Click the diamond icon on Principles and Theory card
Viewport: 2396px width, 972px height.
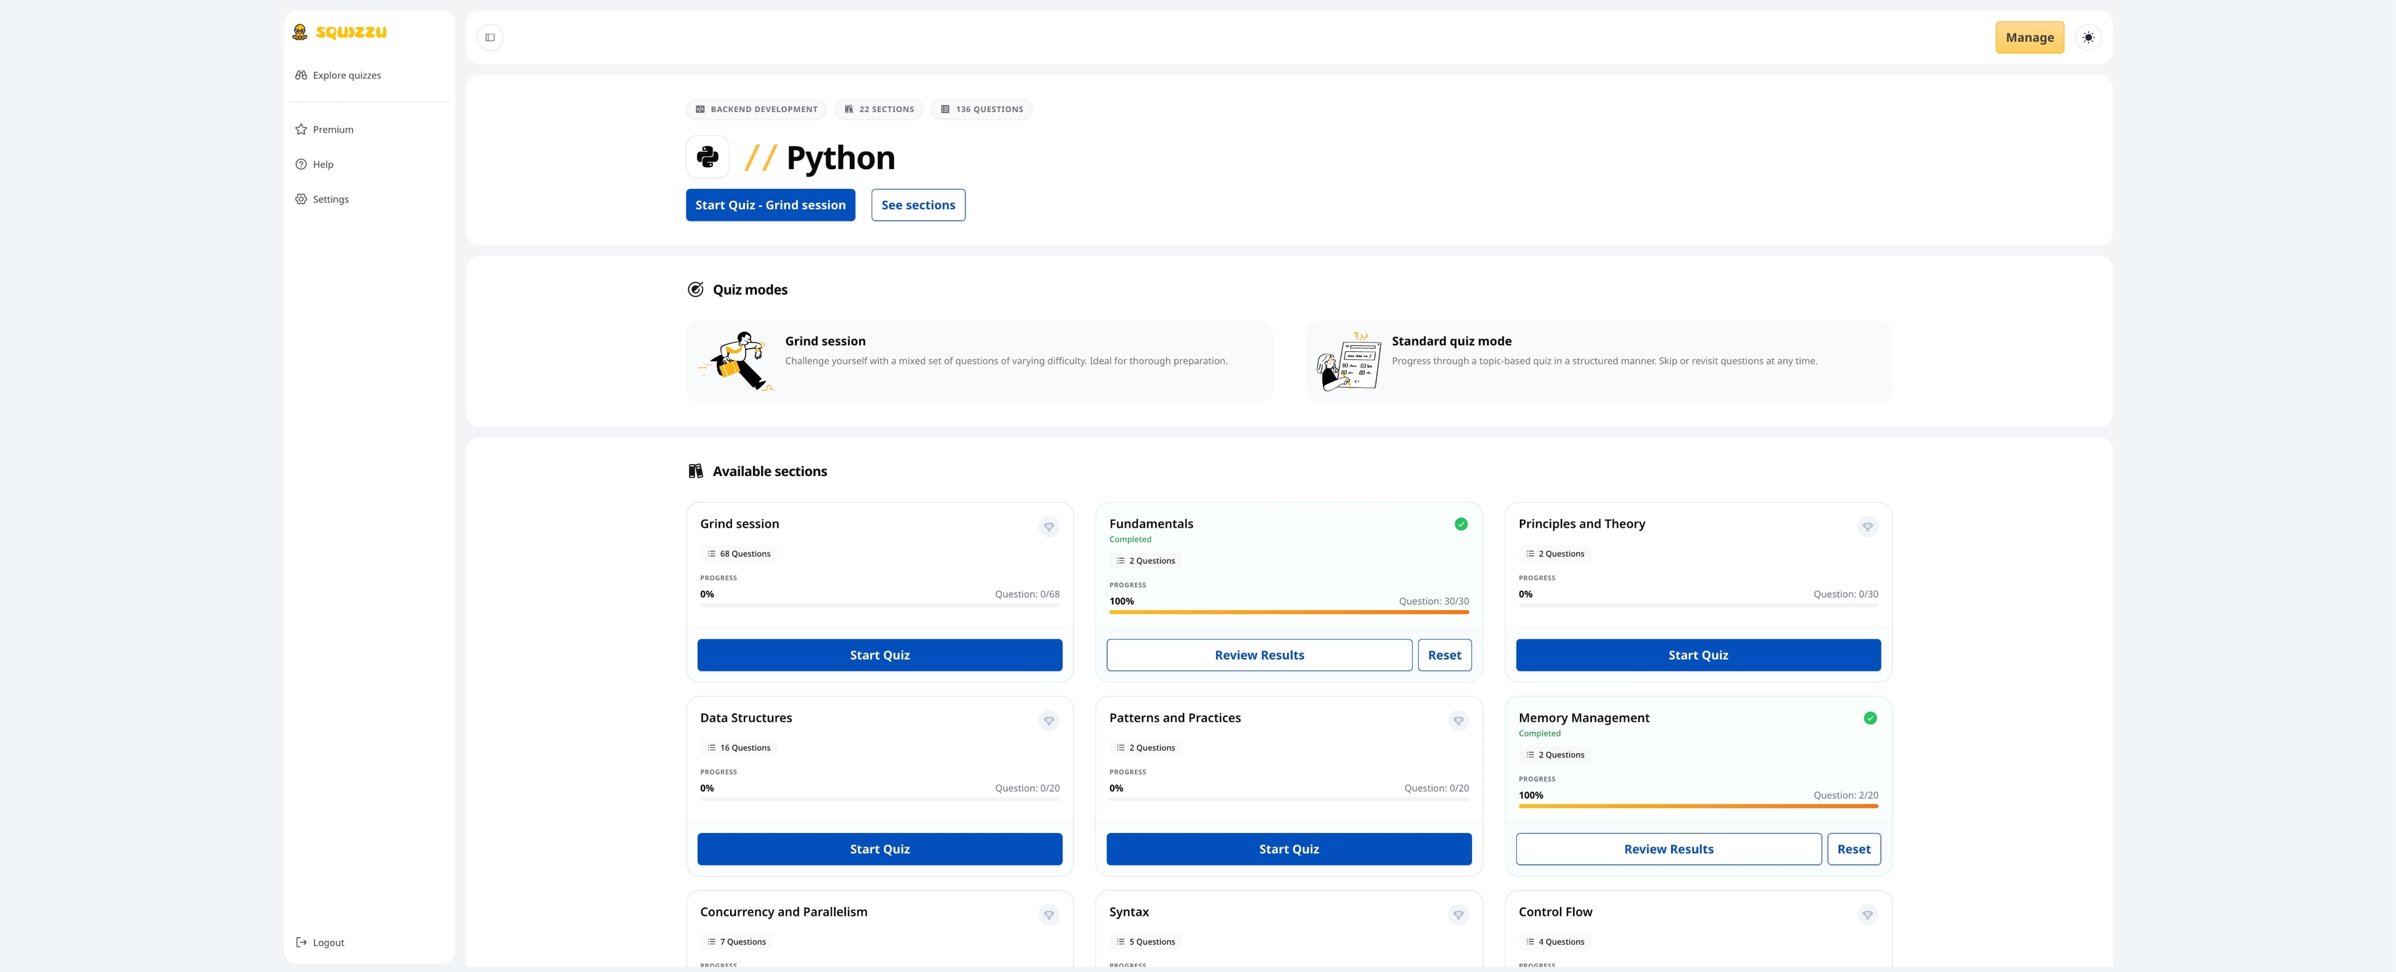1867,527
